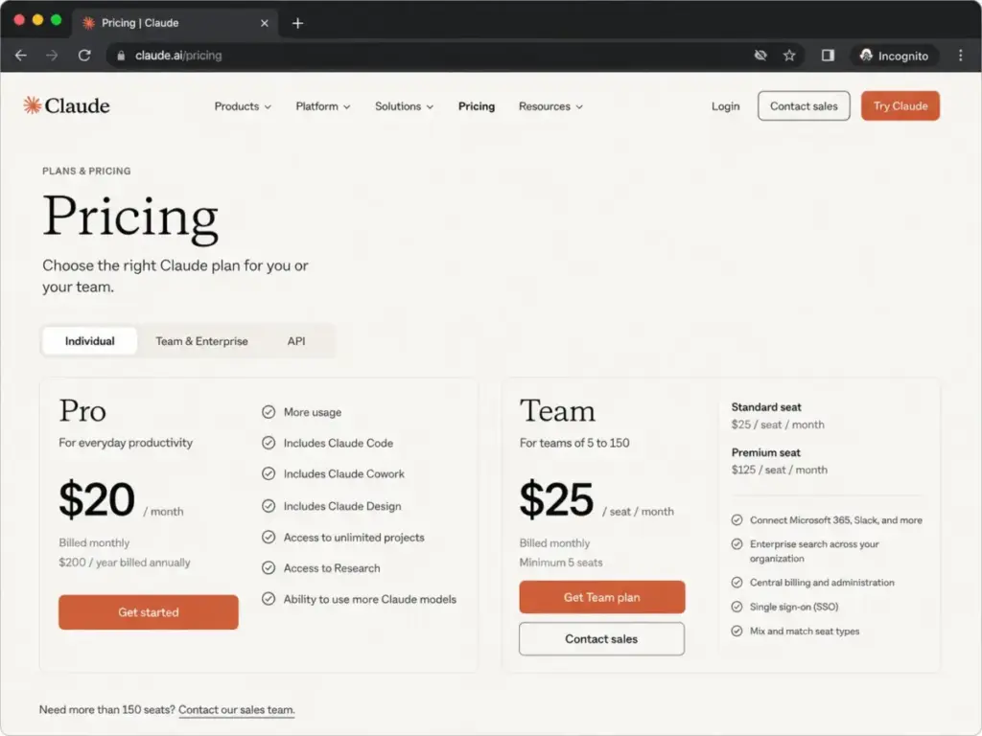Viewport: 982px width, 736px height.
Task: Click the checkmark beside Connect Microsoft 365, Slack
Action: click(737, 520)
